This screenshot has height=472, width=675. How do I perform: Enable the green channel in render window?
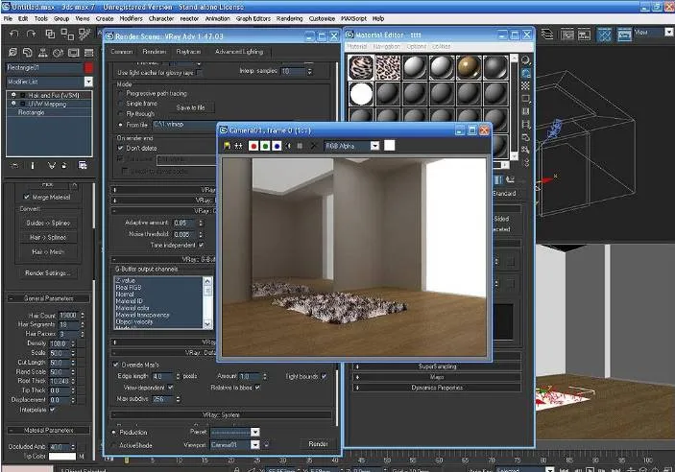click(265, 146)
